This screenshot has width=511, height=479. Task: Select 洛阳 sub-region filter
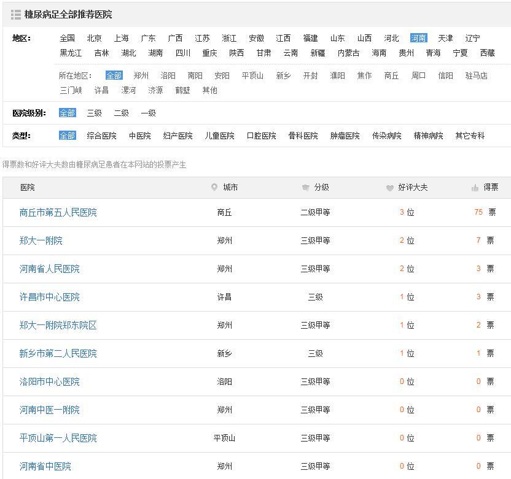point(170,76)
